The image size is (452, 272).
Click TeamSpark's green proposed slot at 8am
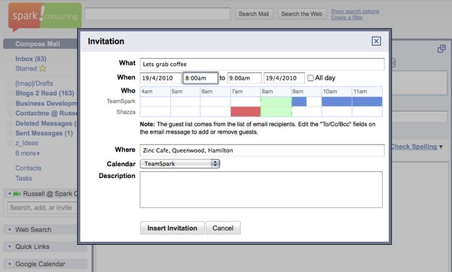pos(276,101)
